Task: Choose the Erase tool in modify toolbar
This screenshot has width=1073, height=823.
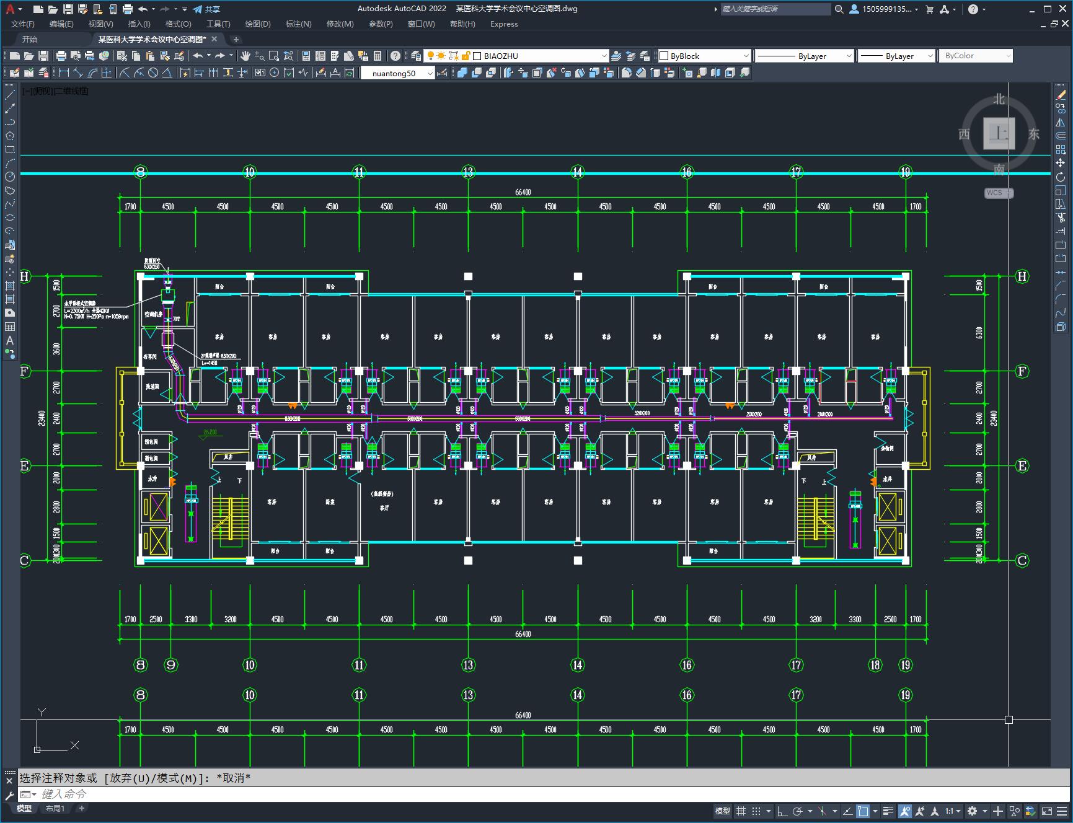Action: (x=1061, y=95)
